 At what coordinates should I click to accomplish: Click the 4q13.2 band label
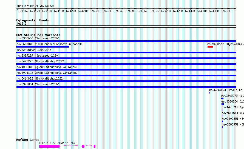pos(21,24)
